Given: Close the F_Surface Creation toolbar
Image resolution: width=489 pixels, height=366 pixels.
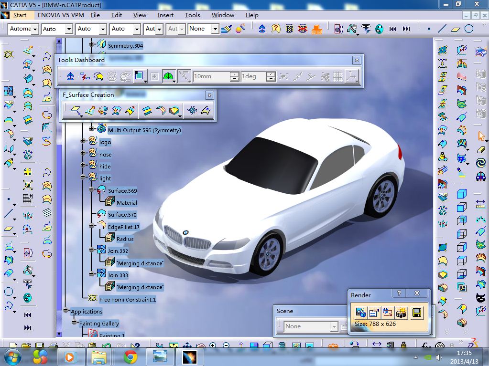Looking at the screenshot, I should click(209, 95).
